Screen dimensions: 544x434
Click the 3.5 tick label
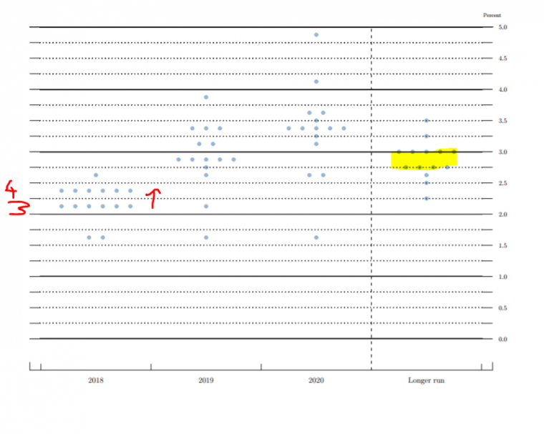pyautogui.click(x=502, y=121)
